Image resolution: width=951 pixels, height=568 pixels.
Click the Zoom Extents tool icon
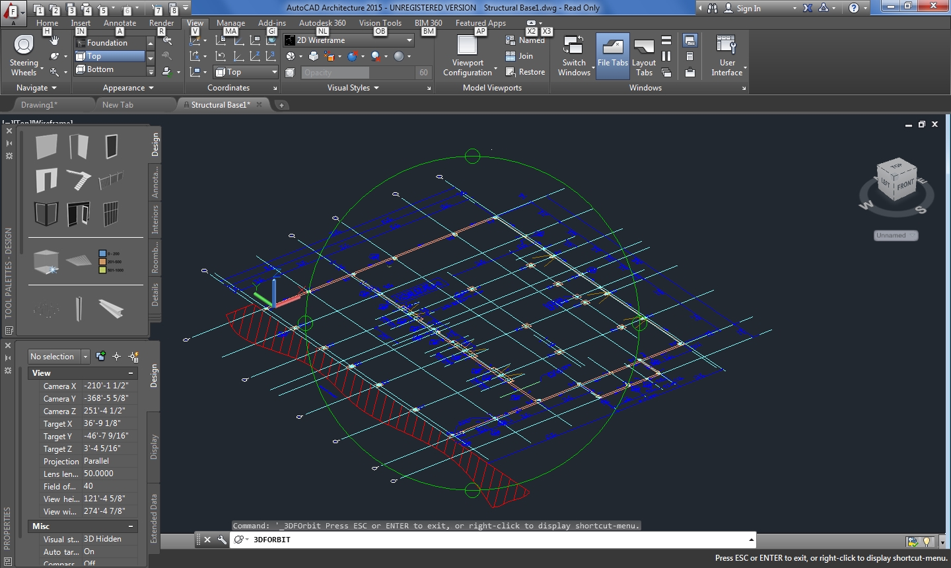[x=54, y=72]
